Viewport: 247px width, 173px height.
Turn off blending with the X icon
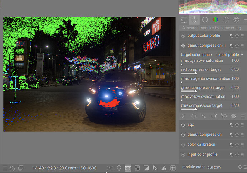point(184,116)
